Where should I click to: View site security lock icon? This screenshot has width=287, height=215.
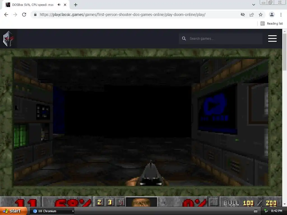coord(35,15)
